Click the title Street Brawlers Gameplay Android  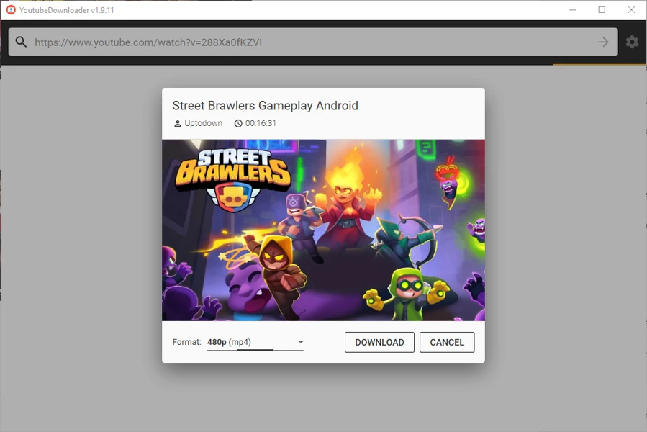click(x=266, y=106)
